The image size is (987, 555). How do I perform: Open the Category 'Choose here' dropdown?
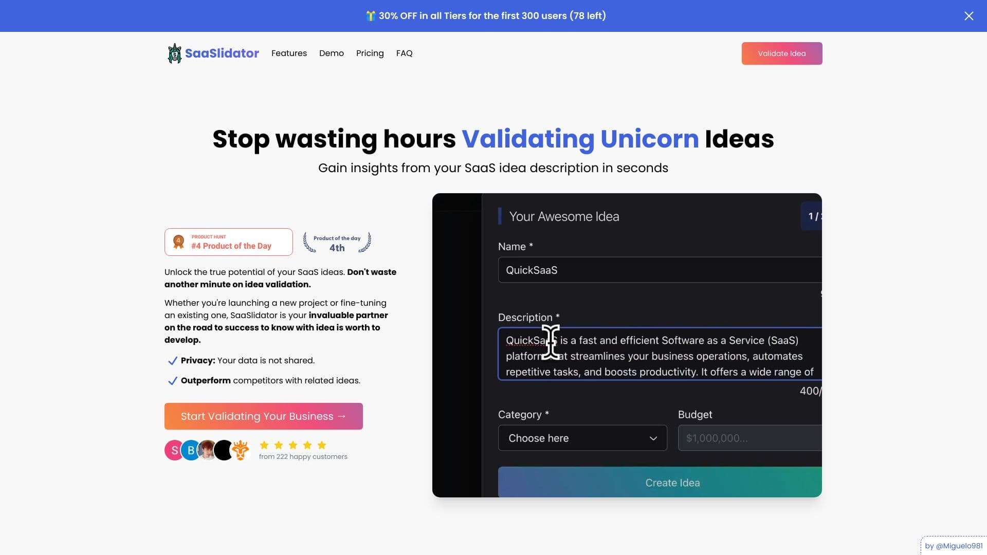click(x=582, y=438)
